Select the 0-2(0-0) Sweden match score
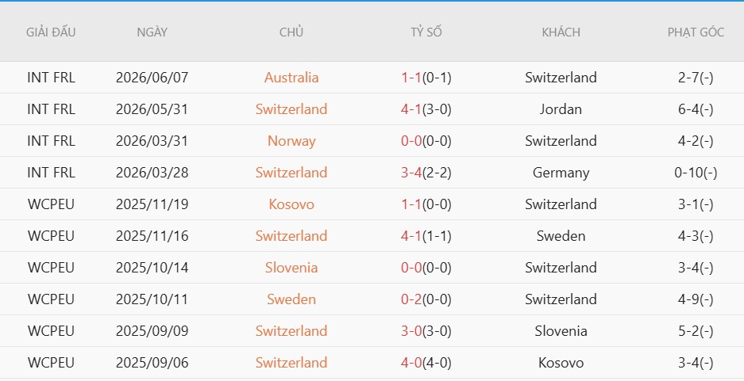Viewport: 744px width, 381px height. [x=426, y=299]
